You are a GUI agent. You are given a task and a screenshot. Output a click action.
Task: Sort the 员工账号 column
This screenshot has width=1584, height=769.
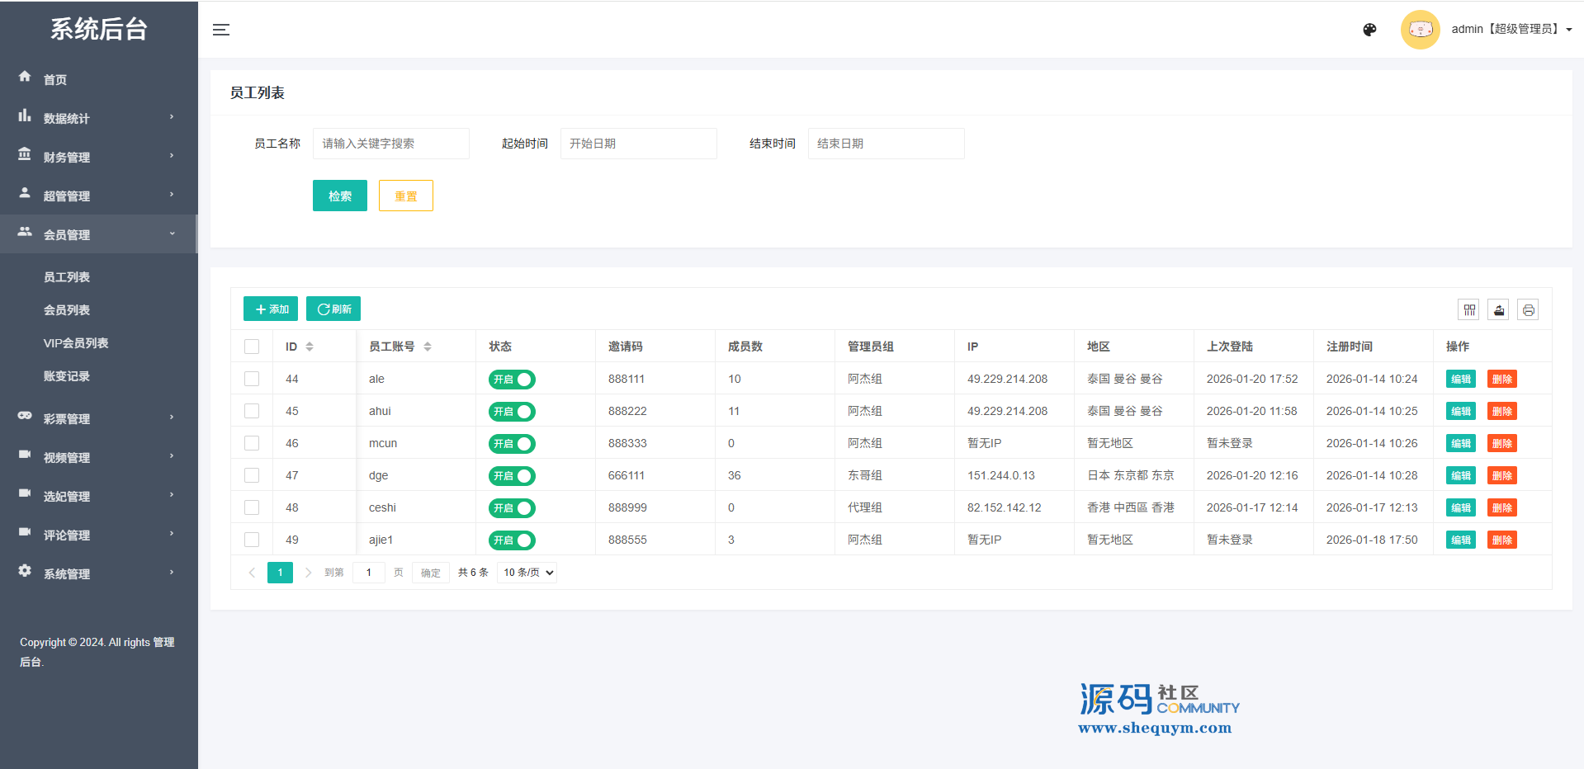pos(428,347)
